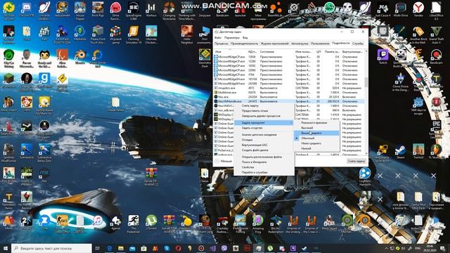The image size is (450, 253).
Task: Switch to the Журнал приложений tab
Action: pos(274,44)
